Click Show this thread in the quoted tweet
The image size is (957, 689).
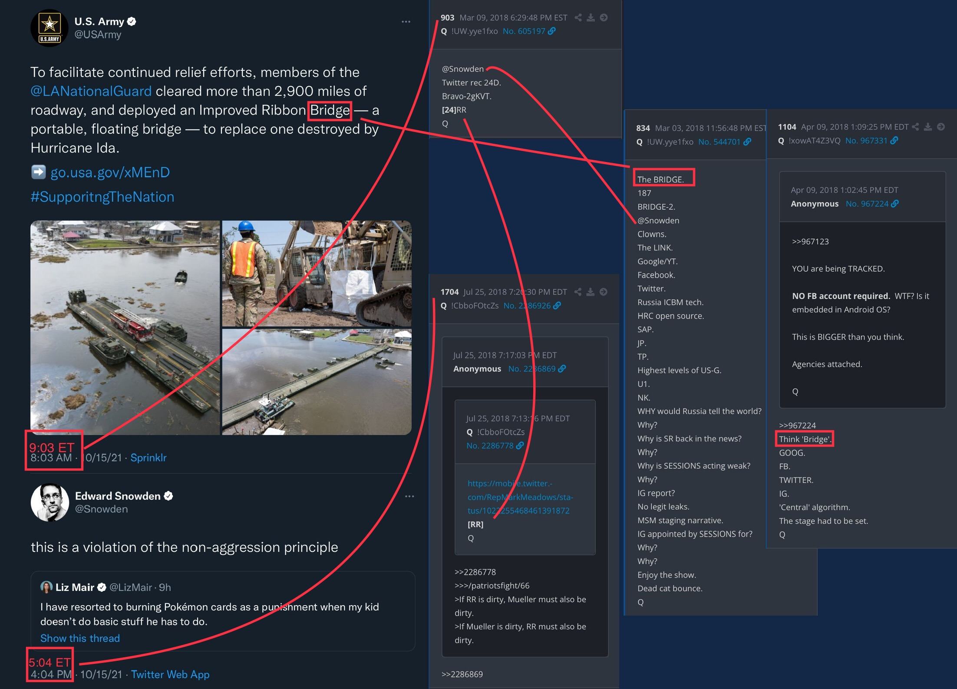click(x=80, y=638)
